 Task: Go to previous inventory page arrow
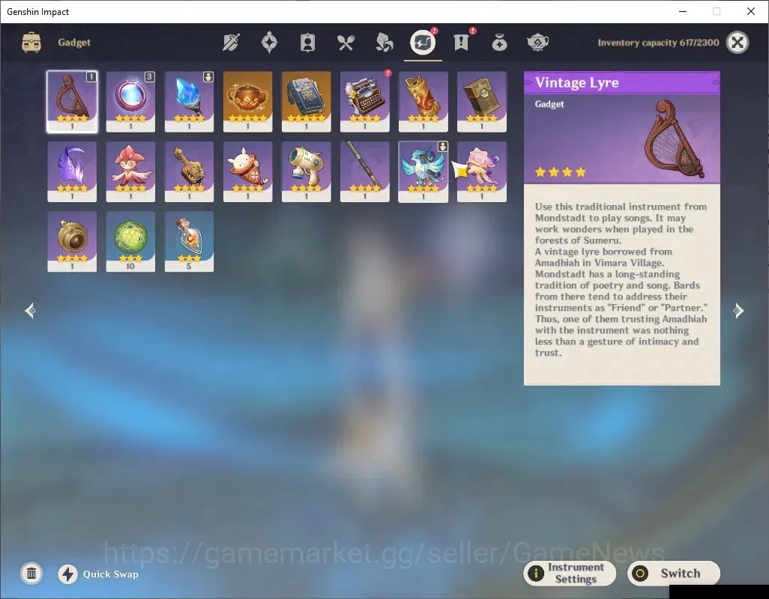coord(31,311)
